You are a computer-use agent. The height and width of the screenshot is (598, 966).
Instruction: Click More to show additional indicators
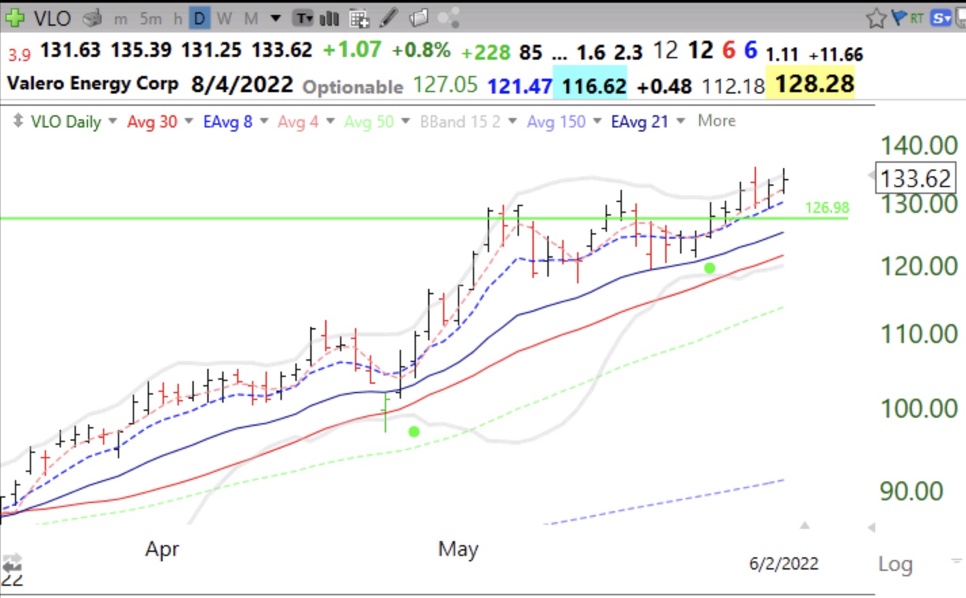717,121
